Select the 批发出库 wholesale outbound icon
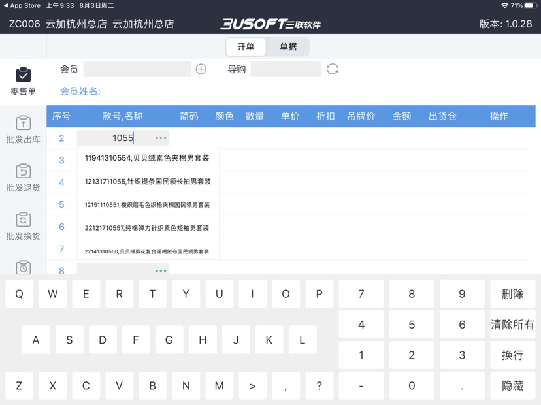541x405 pixels. (x=23, y=123)
